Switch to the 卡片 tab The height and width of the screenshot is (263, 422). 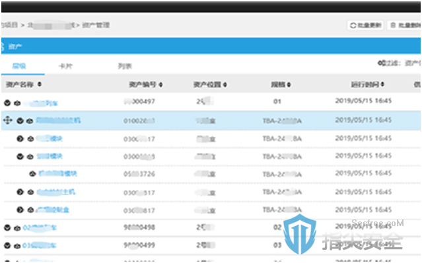(65, 66)
